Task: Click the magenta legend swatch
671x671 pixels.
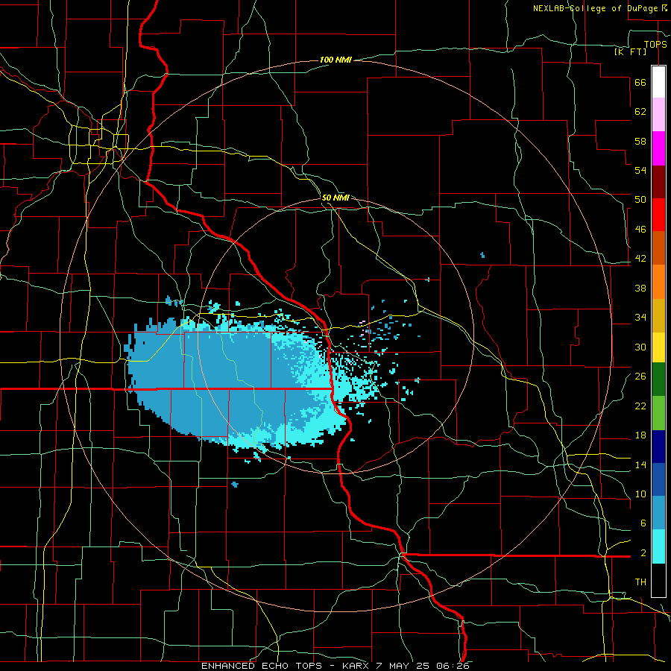Action: tap(658, 148)
